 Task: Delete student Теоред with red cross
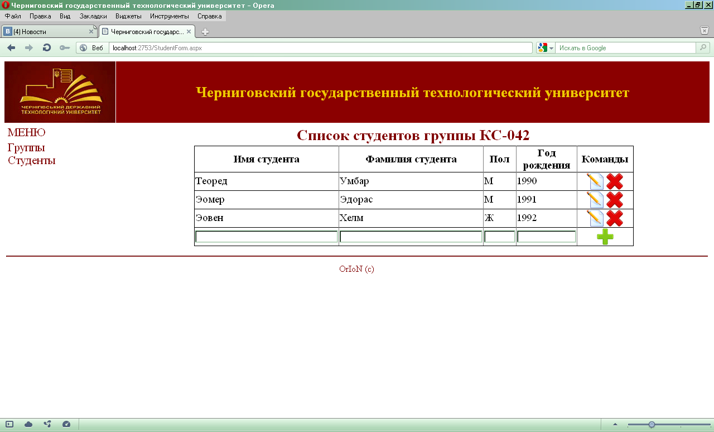coord(615,181)
